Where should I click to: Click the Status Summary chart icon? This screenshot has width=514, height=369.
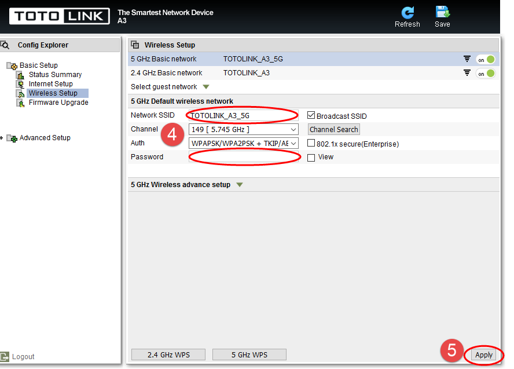(20, 75)
